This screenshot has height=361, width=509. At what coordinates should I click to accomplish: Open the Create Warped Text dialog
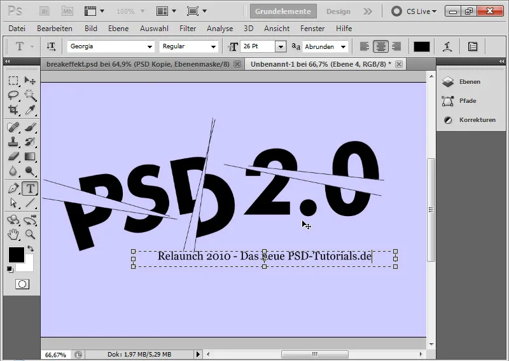448,46
